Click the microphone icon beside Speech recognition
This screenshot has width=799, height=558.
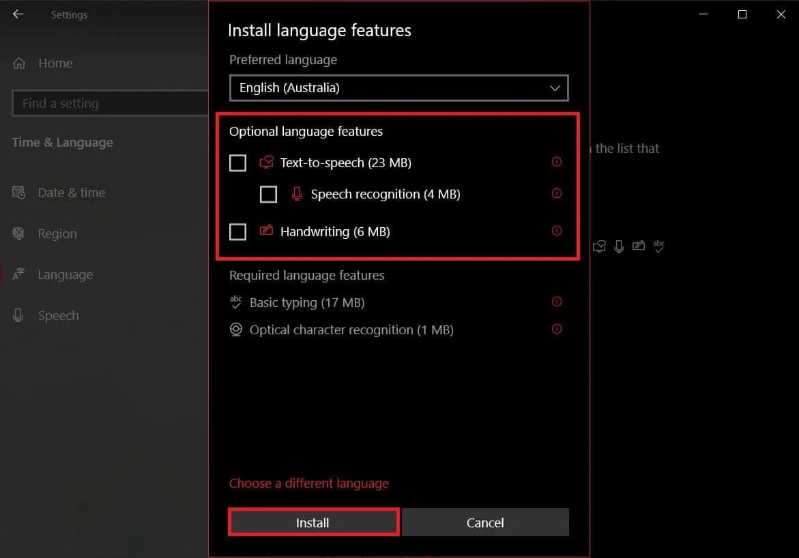click(297, 194)
